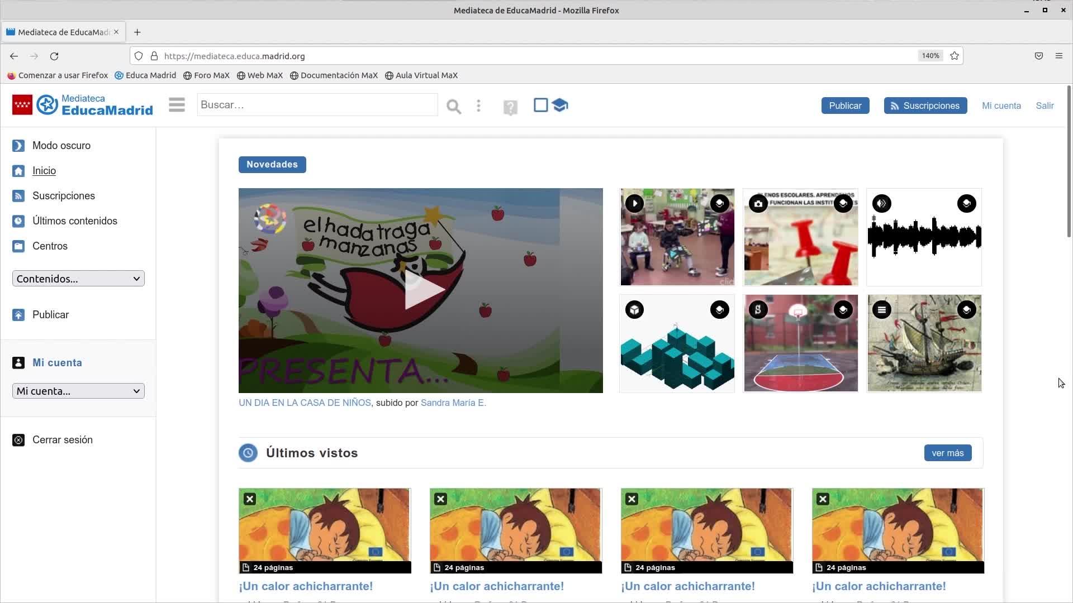Click the Buscar… search field

[317, 105]
